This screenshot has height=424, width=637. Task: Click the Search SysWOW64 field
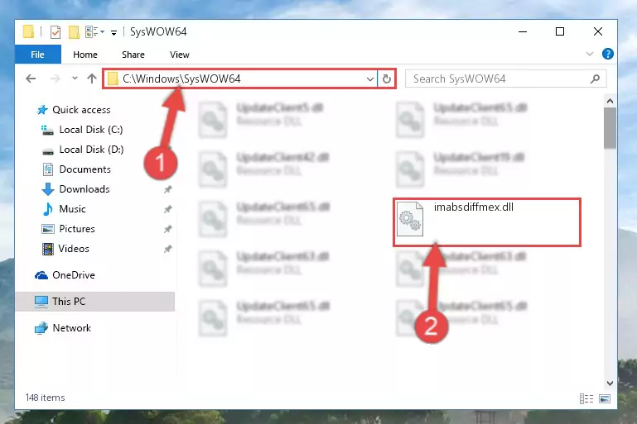click(x=506, y=79)
